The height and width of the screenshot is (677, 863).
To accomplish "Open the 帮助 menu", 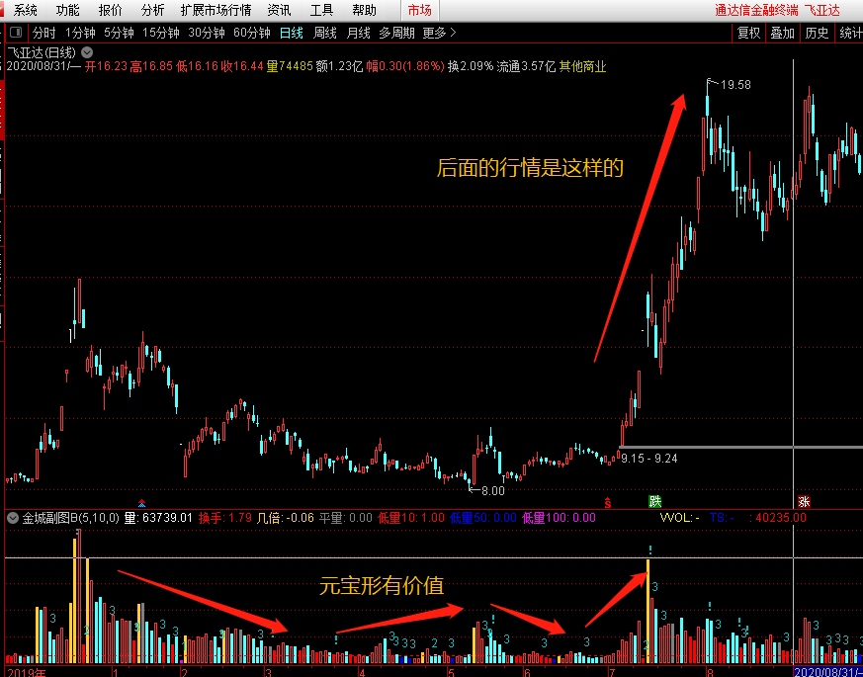I will 365,10.
